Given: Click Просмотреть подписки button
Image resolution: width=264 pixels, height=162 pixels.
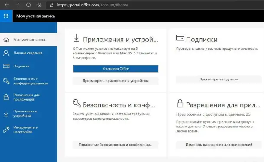Looking at the screenshot, I should click(x=219, y=79).
